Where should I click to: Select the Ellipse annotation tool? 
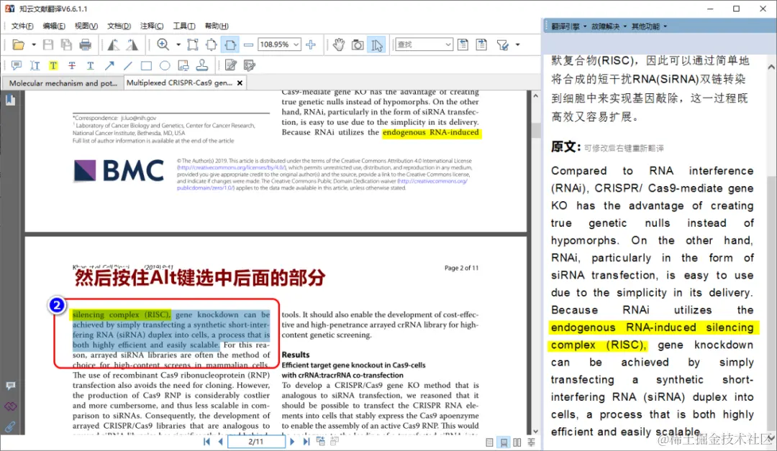[163, 65]
